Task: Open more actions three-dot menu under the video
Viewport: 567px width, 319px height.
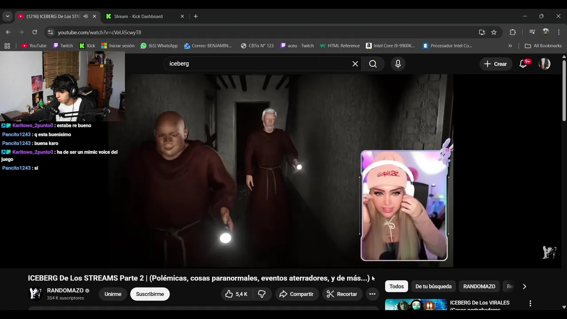Action: tap(372, 294)
